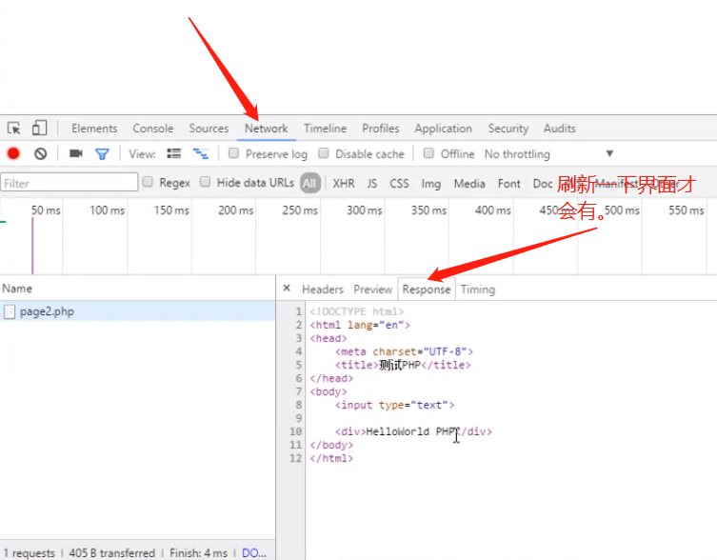Enable the Disable cache checkbox

click(324, 152)
